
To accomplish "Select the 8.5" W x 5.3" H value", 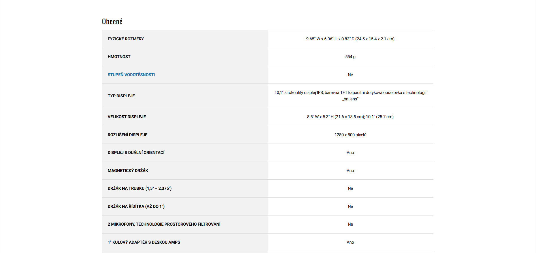I will click(x=350, y=117).
